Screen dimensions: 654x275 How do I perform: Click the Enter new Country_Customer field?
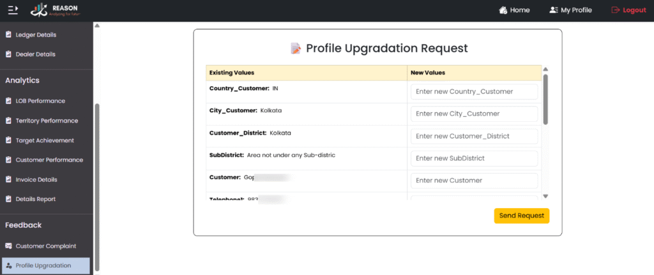(x=474, y=92)
